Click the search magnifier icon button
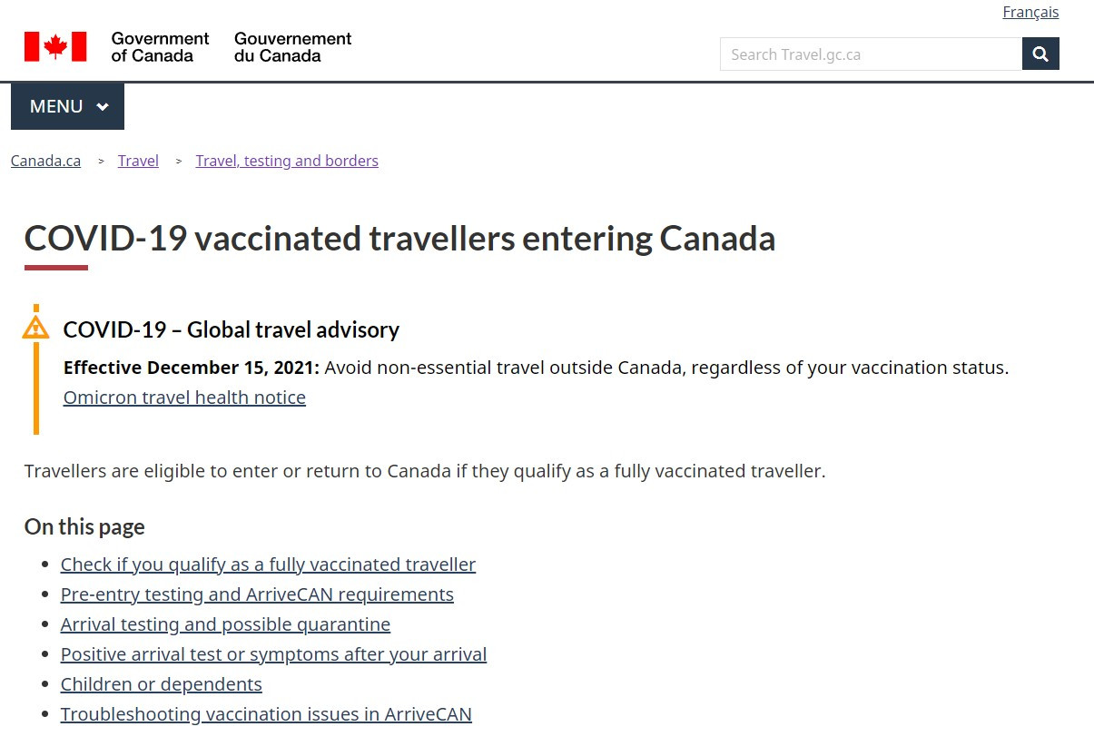The height and width of the screenshot is (756, 1094). point(1040,54)
